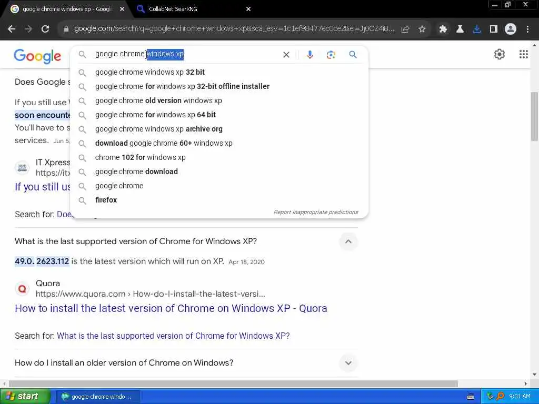Pick 'google chrome for windows xp 64 bit'
Image resolution: width=539 pixels, height=404 pixels.
[x=219, y=115]
